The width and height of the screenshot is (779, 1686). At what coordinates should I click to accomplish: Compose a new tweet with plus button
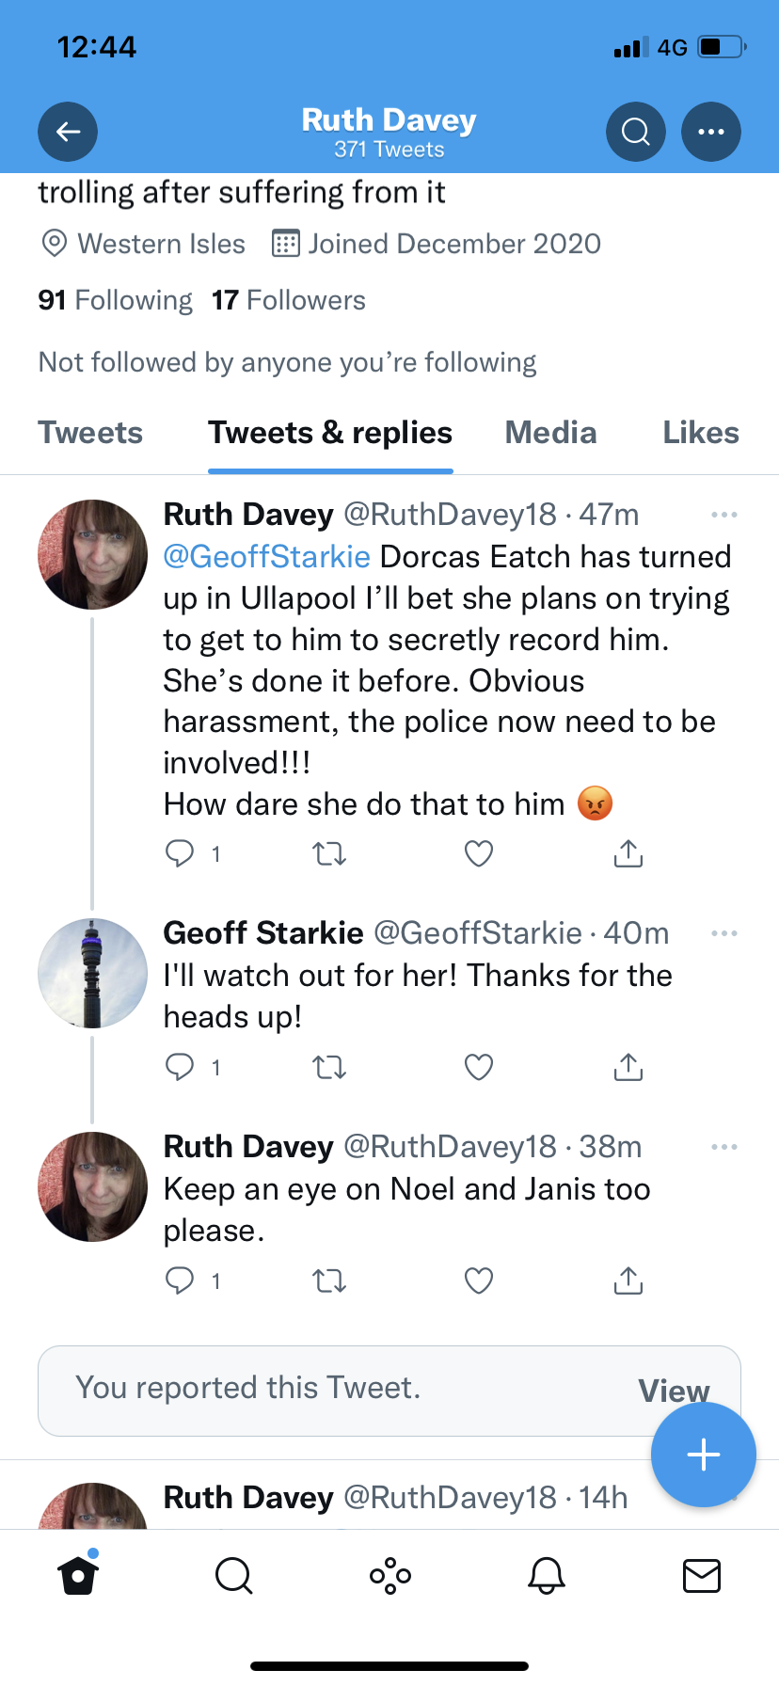(704, 1455)
